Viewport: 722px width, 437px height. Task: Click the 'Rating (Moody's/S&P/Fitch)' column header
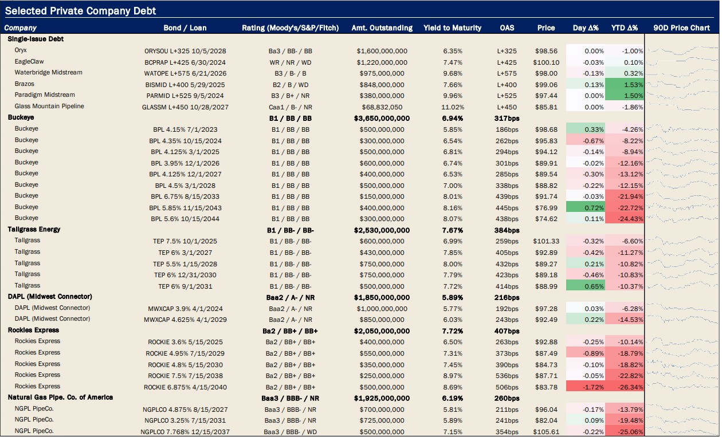(291, 27)
